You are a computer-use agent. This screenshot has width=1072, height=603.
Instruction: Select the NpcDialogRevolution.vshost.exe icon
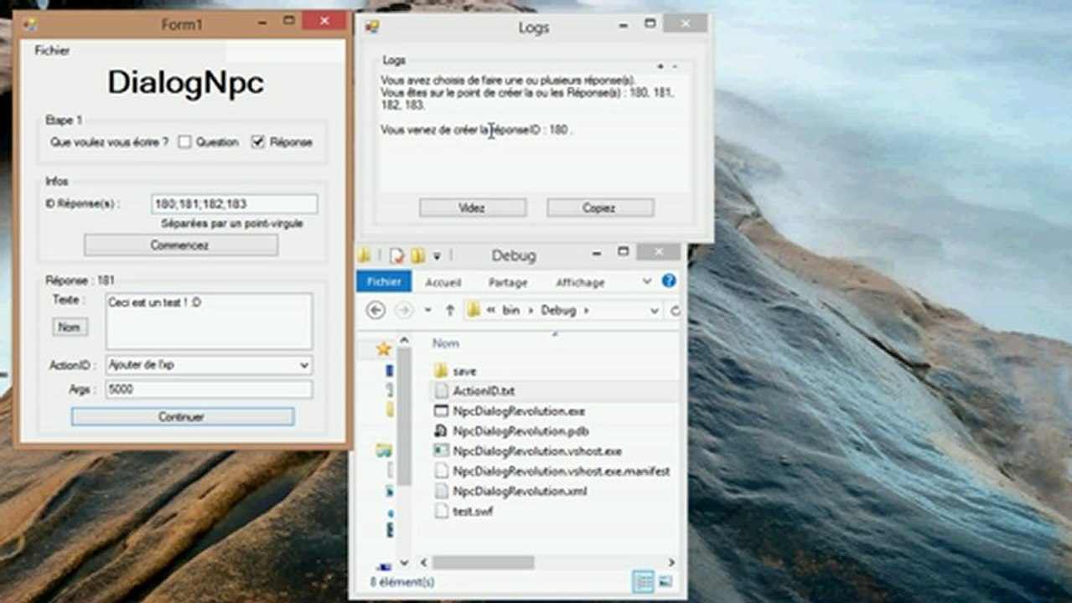442,451
